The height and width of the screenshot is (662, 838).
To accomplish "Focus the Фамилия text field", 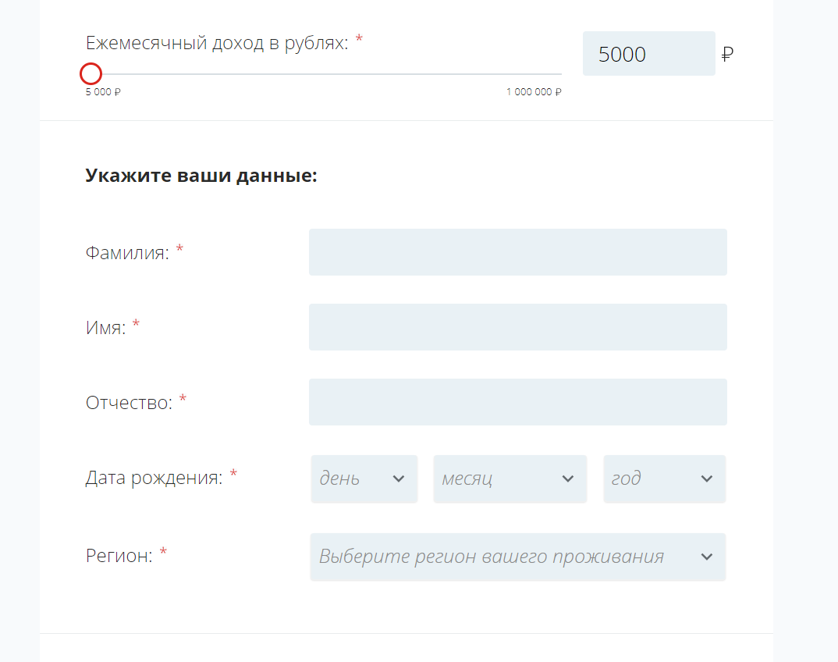I will tap(517, 252).
